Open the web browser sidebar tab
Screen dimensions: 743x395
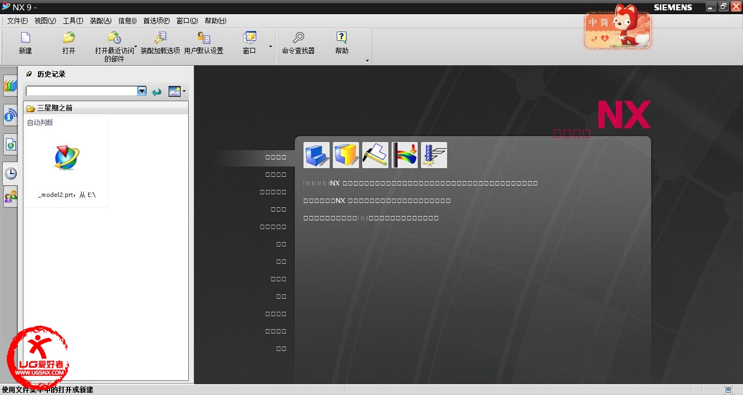pyautogui.click(x=10, y=144)
